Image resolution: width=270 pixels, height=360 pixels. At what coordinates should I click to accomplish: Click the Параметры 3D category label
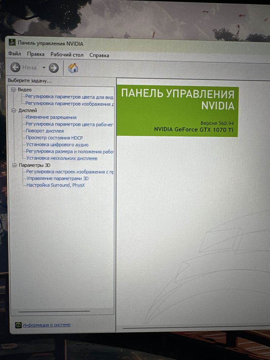click(x=35, y=165)
